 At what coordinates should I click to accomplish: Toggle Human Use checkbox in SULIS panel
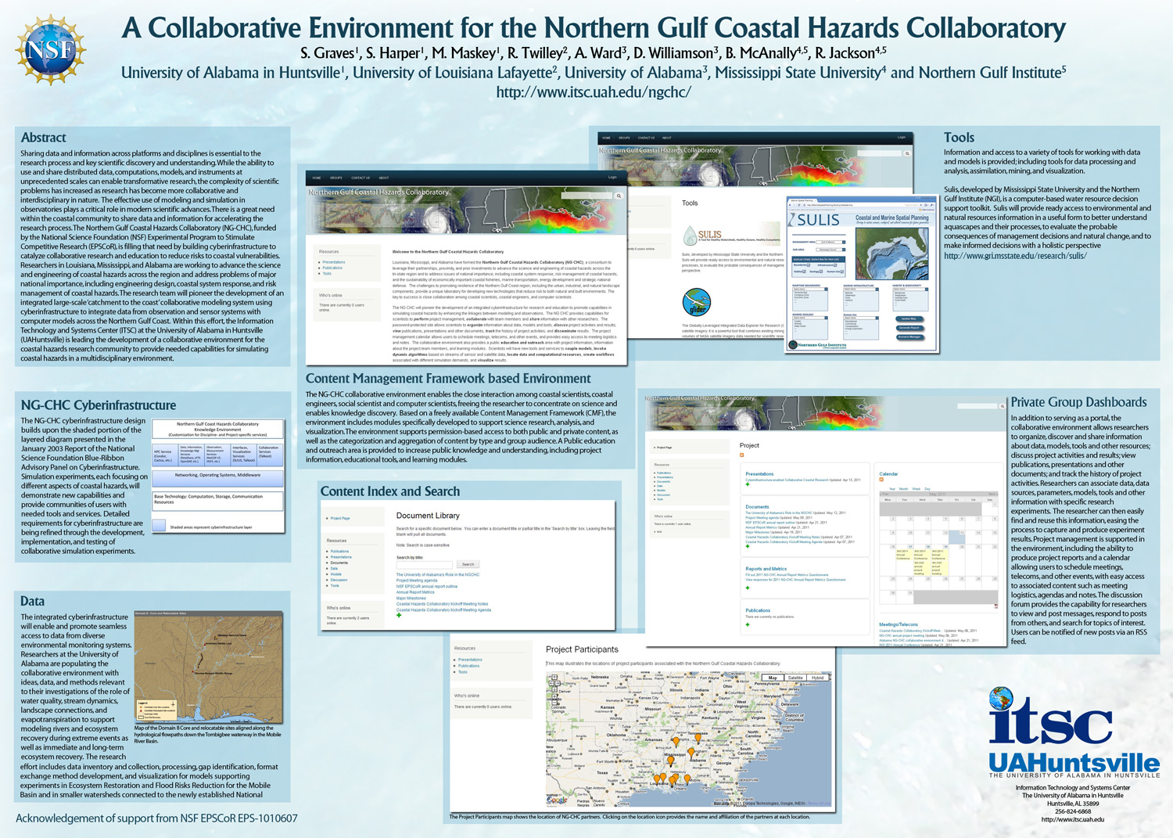tap(841, 272)
